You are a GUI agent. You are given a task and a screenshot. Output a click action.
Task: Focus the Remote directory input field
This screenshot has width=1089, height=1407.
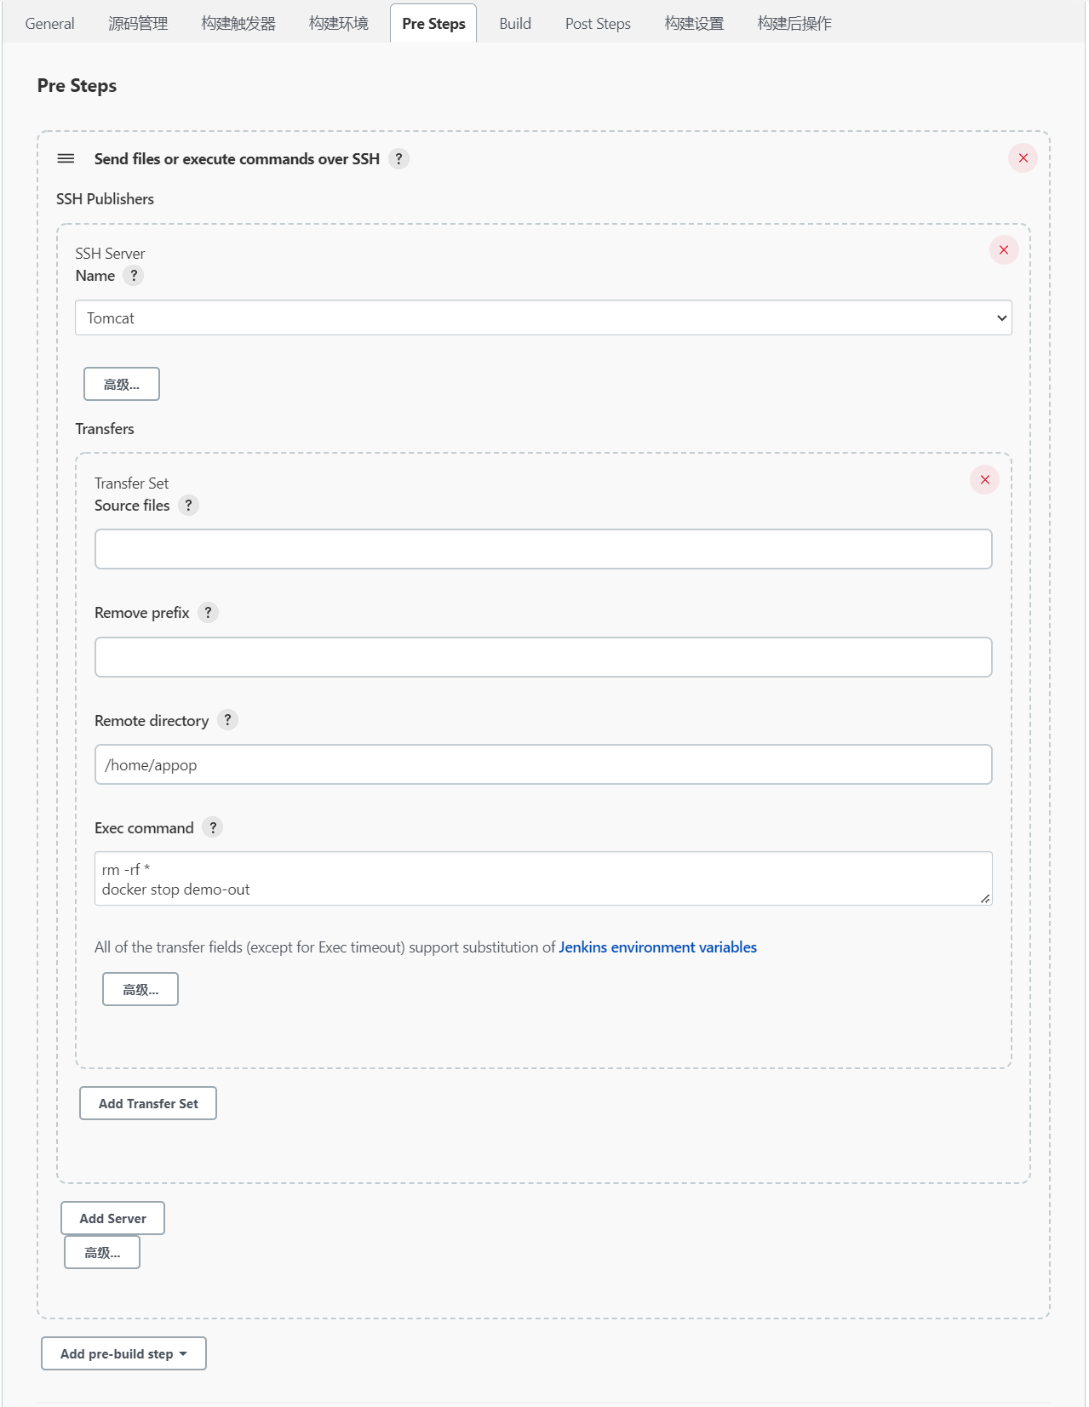(x=543, y=764)
